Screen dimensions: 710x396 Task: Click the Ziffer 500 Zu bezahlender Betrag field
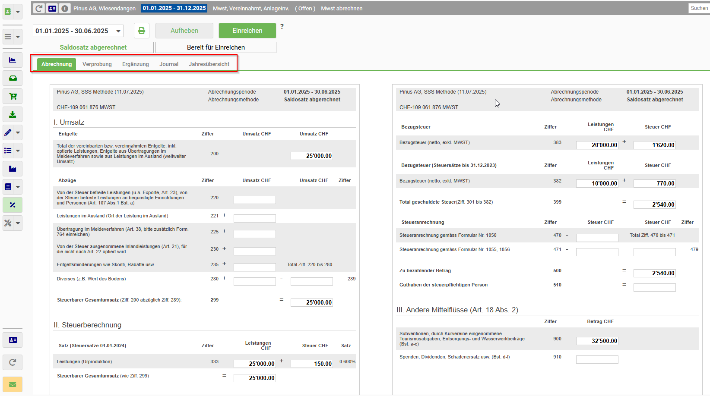pos(655,273)
